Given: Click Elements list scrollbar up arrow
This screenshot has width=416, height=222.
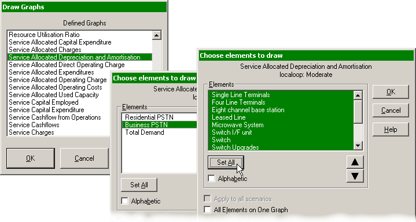Looking at the screenshot, I should click(x=358, y=95).
